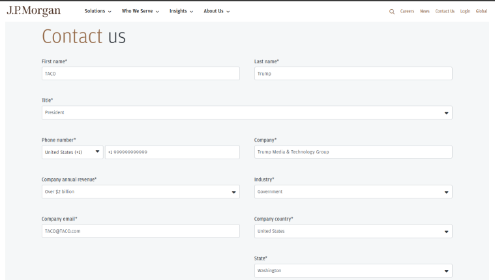This screenshot has height=280, width=495.
Task: Edit the Last name field containing Trump
Action: tap(353, 73)
